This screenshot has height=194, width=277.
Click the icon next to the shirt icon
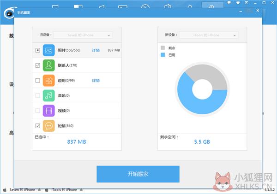(247, 2)
